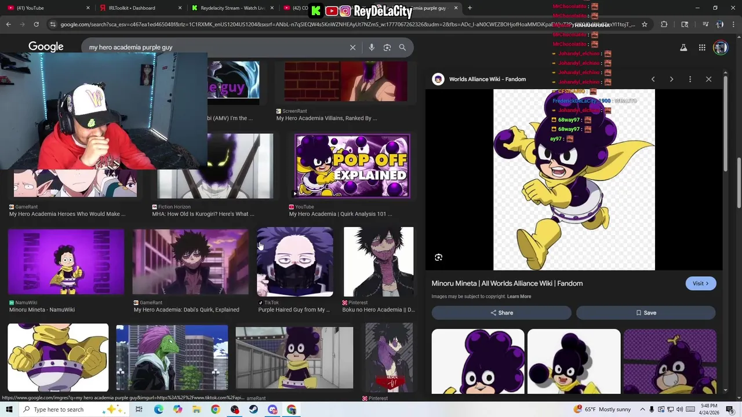Open the Google account profile picture
This screenshot has height=417, width=742.
pos(721,47)
